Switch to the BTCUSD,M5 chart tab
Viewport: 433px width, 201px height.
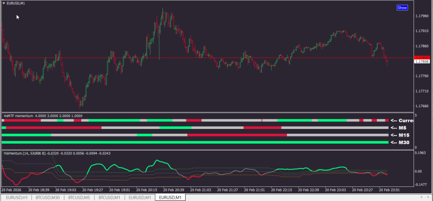tap(79, 198)
